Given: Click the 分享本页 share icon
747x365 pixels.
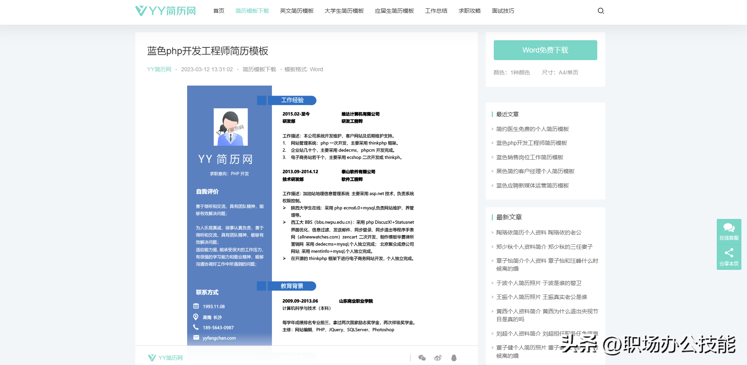Looking at the screenshot, I should pyautogui.click(x=729, y=253).
